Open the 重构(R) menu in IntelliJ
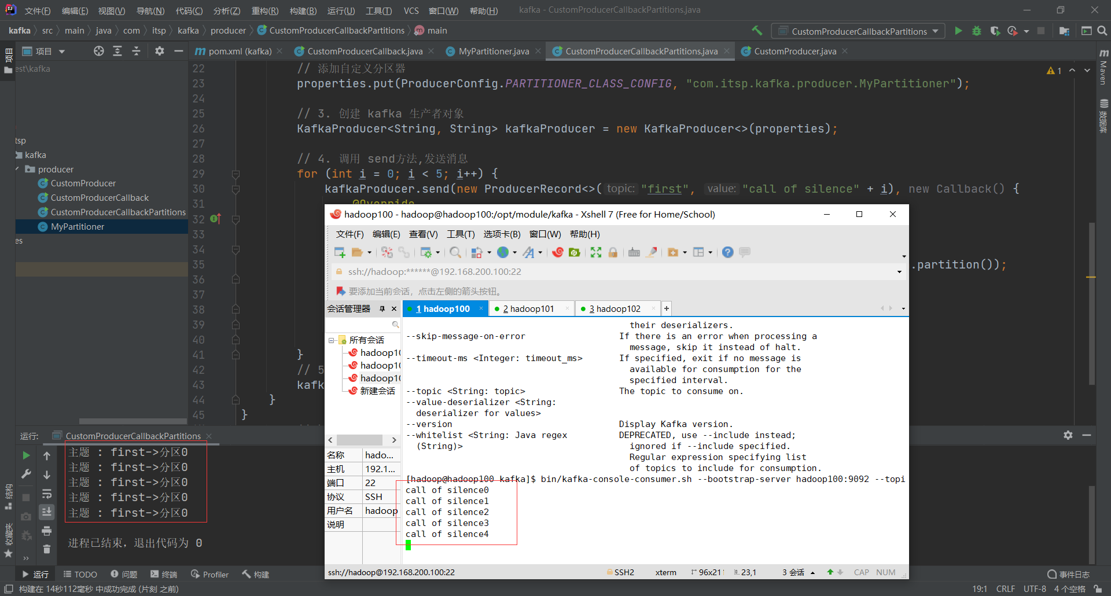This screenshot has height=596, width=1111. pos(265,11)
